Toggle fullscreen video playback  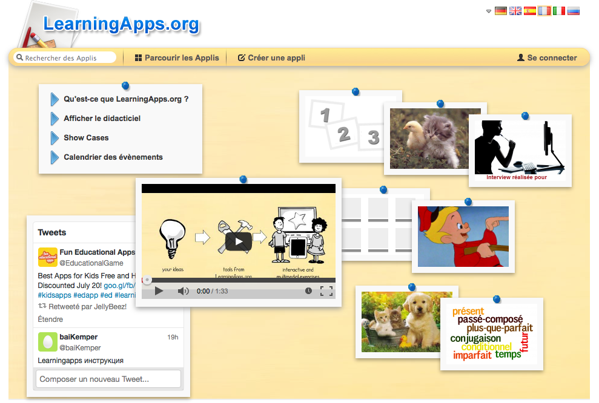[x=326, y=291]
